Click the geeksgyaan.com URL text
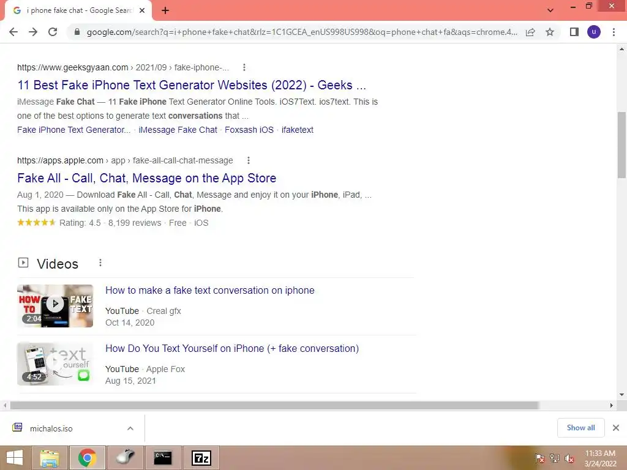The height and width of the screenshot is (470, 627). click(73, 67)
